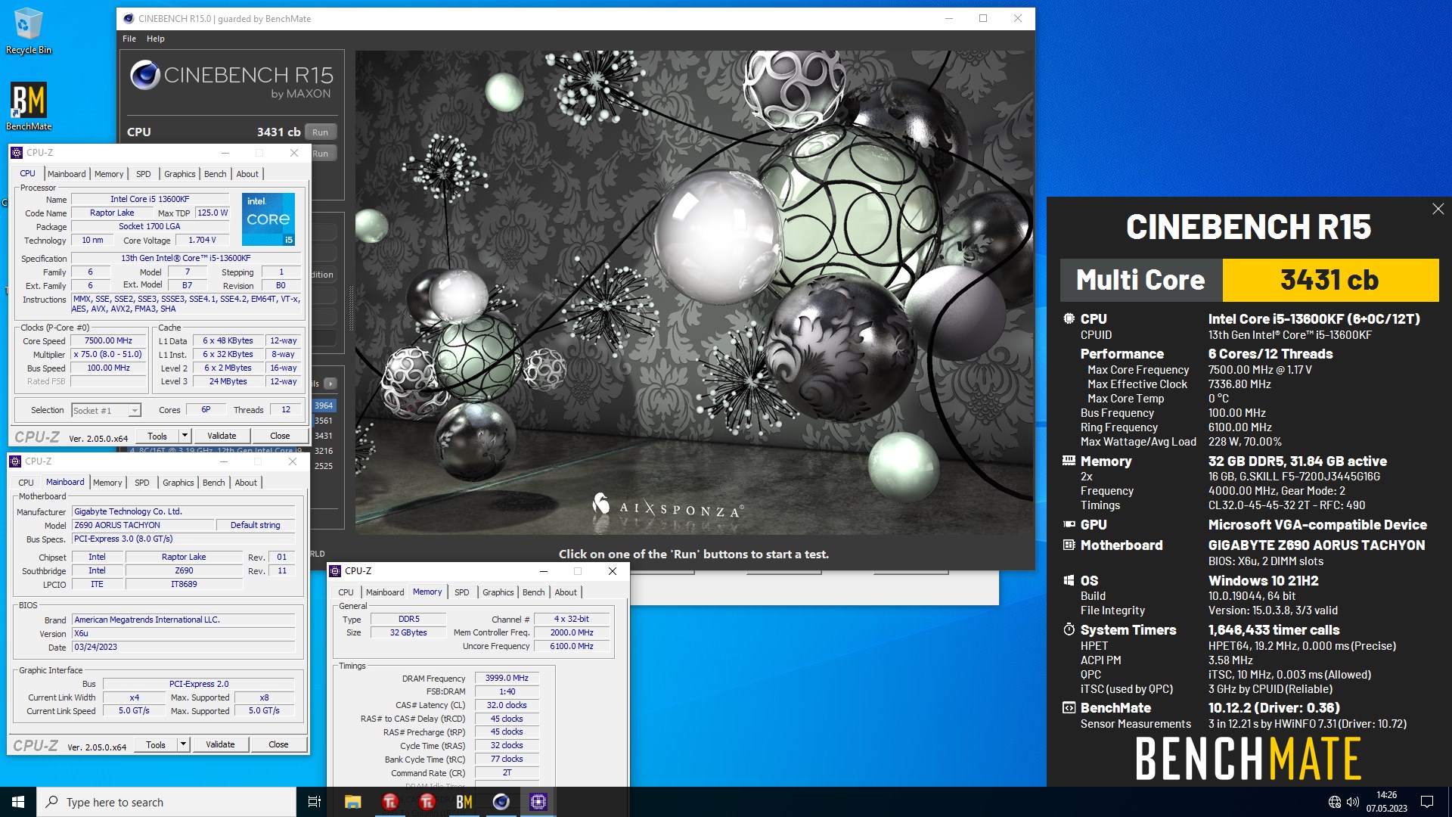Switch to Cinebench via its taskbar icon
Viewport: 1452px width, 817px height.
tap(501, 802)
